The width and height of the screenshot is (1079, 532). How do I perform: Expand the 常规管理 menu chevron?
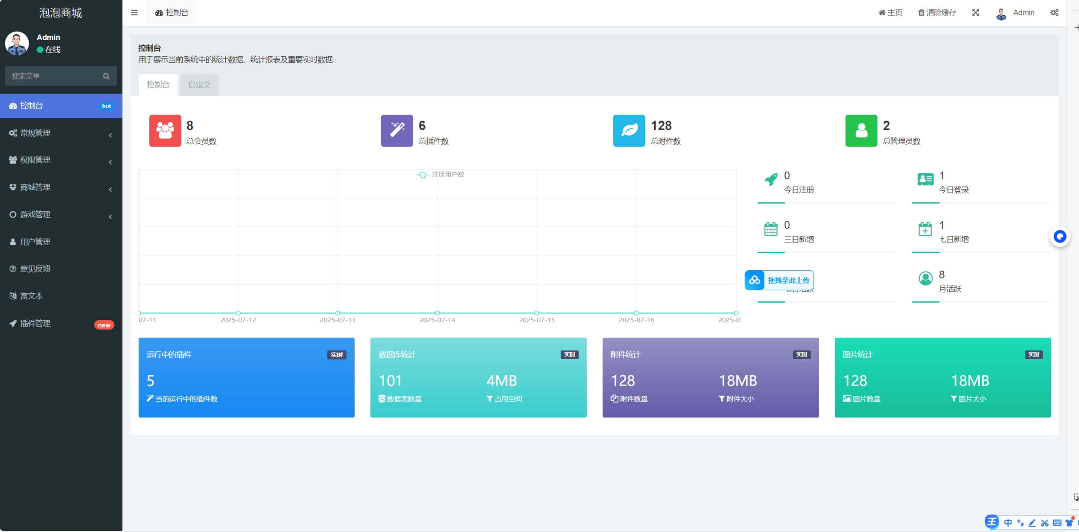pos(111,135)
